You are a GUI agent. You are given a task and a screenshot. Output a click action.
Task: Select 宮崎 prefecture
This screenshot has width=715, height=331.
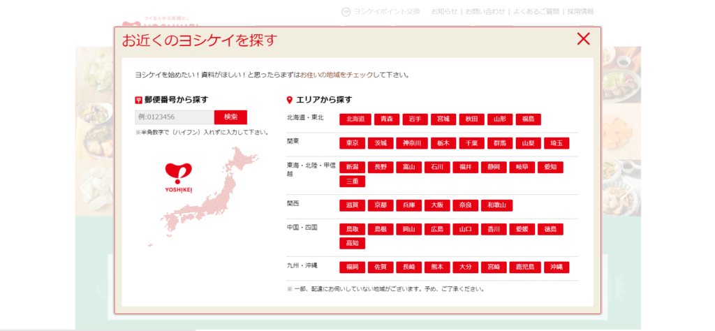(x=494, y=267)
